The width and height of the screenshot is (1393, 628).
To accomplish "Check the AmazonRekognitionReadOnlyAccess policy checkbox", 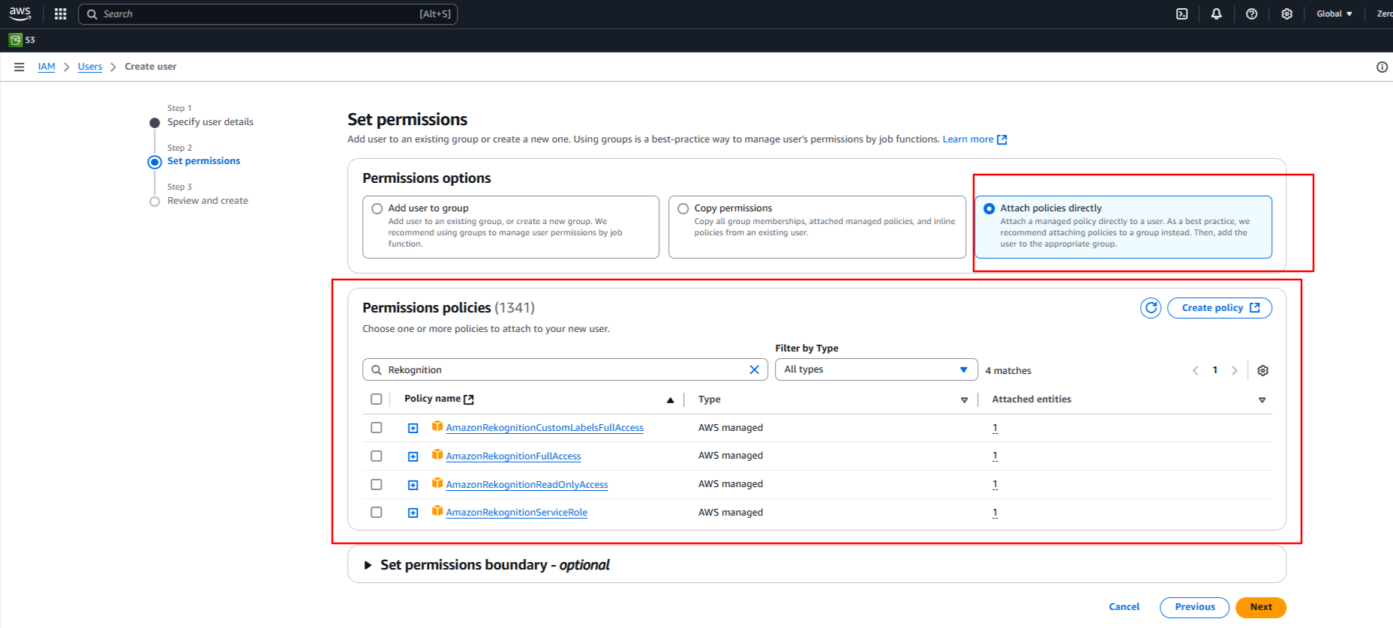I will pyautogui.click(x=377, y=484).
